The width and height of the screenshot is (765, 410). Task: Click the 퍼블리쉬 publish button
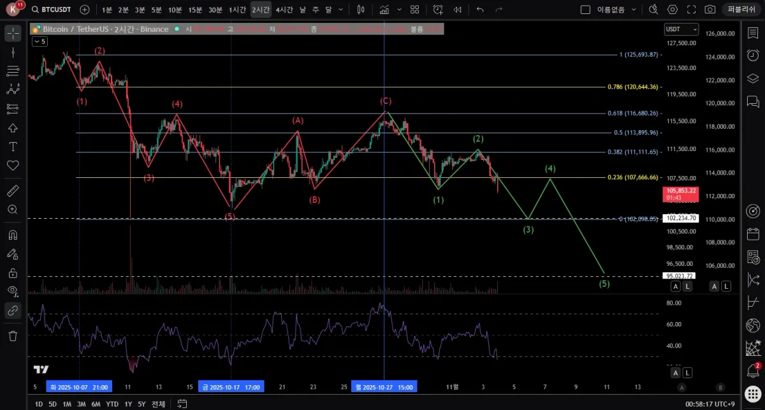pos(741,10)
